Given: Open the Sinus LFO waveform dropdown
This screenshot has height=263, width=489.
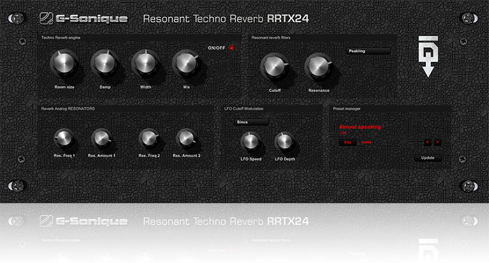Looking at the screenshot, I should (x=251, y=122).
